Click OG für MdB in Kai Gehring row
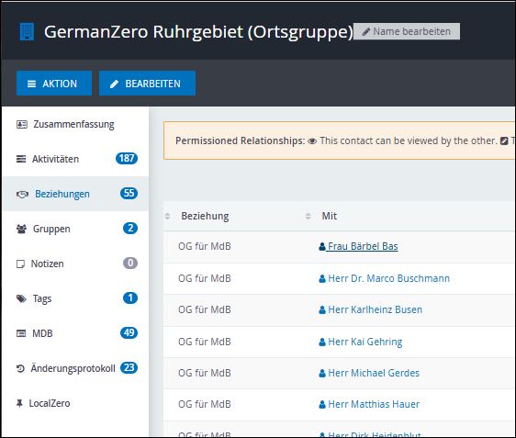 pos(205,342)
